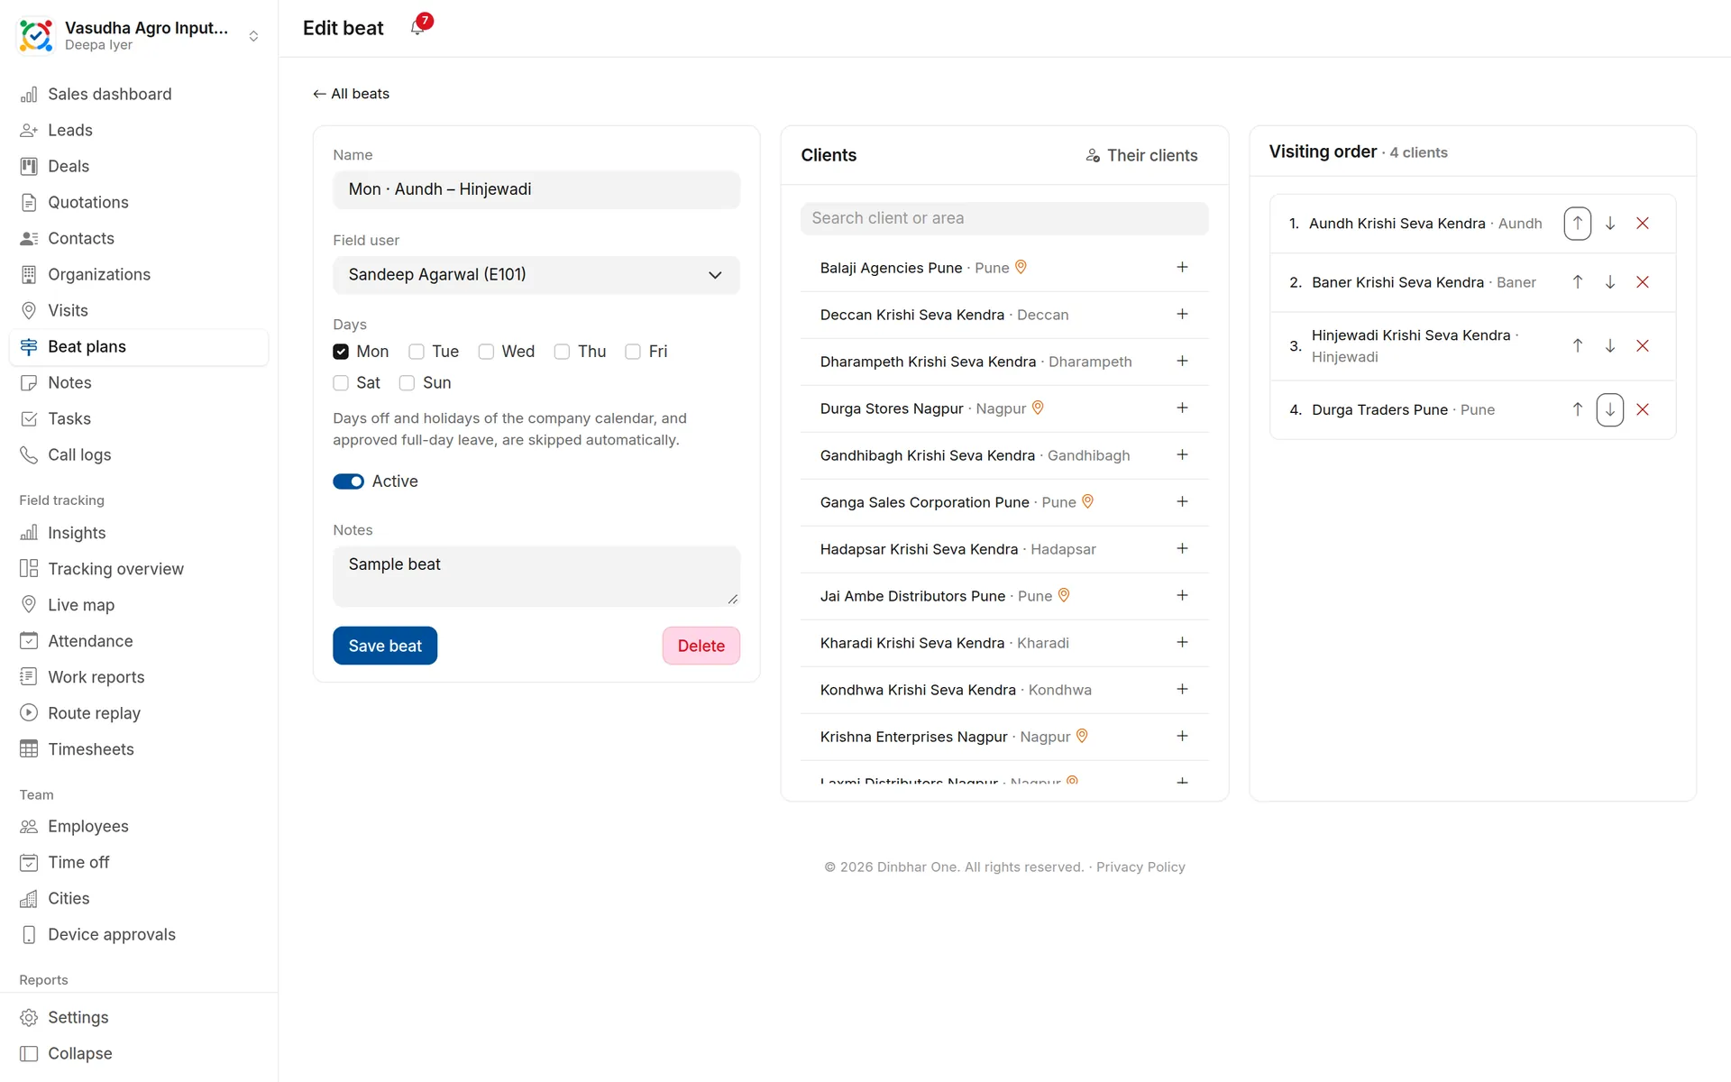Viewport: 1731px width, 1082px height.
Task: Check the Wed day checkbox
Action: click(x=486, y=352)
